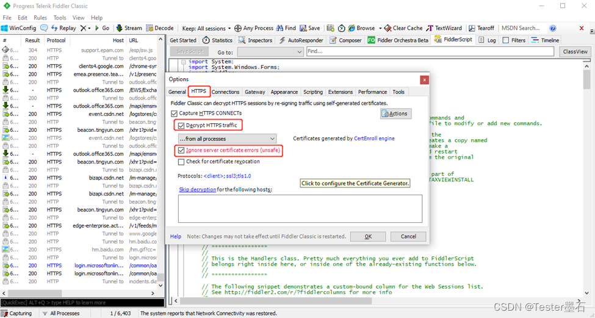Open the AutoResponder tab
This screenshot has width=595, height=318.
click(301, 40)
